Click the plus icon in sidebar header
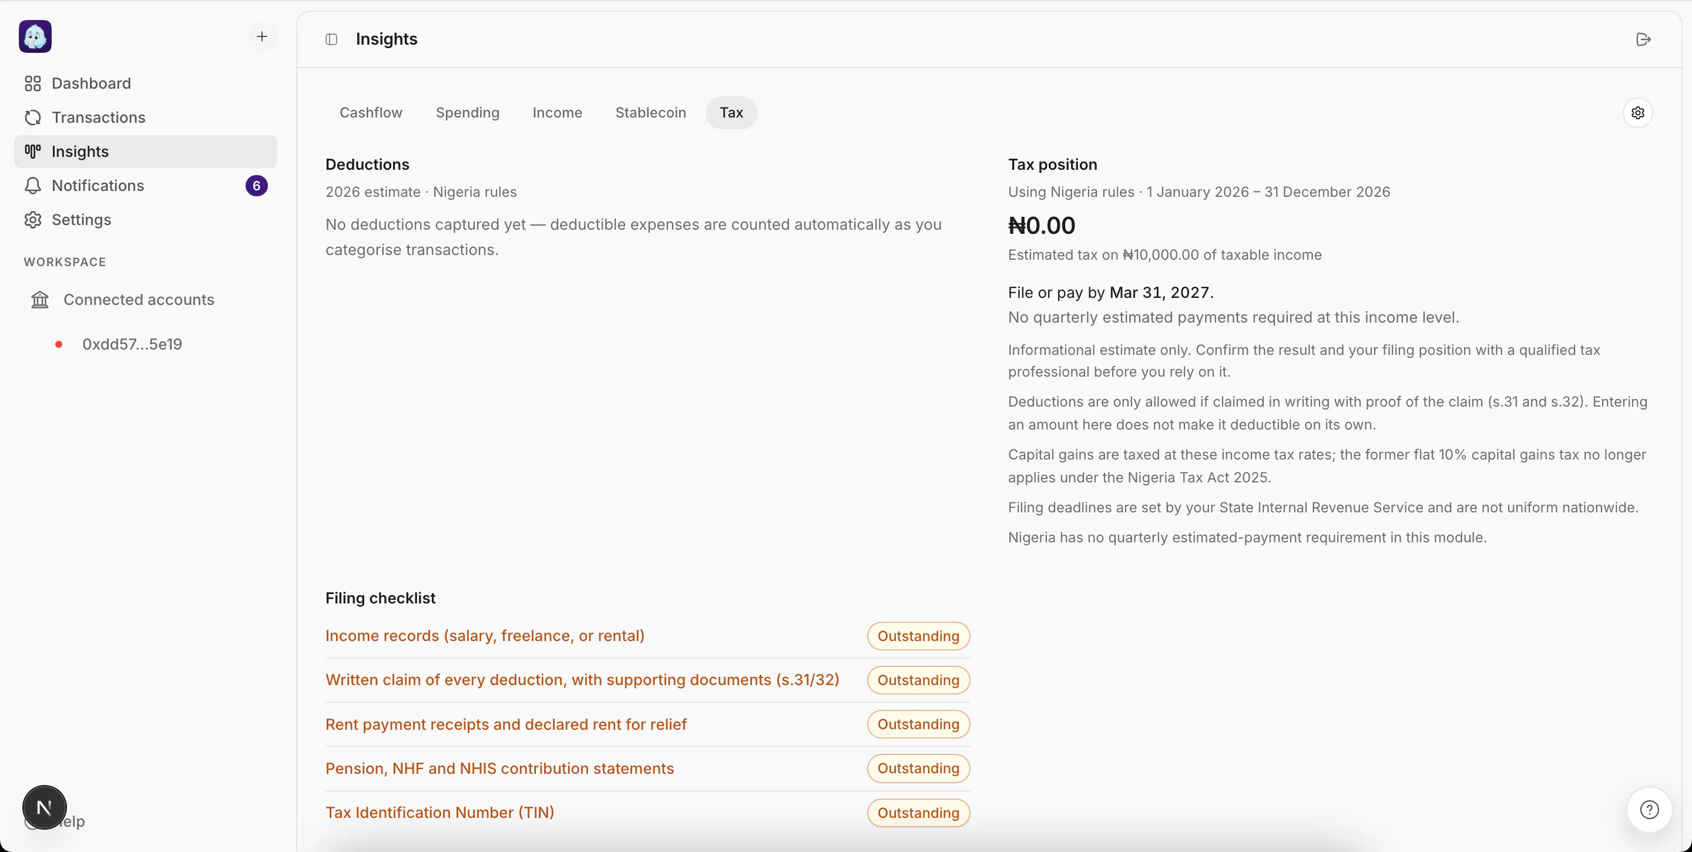The width and height of the screenshot is (1692, 852). pos(261,37)
